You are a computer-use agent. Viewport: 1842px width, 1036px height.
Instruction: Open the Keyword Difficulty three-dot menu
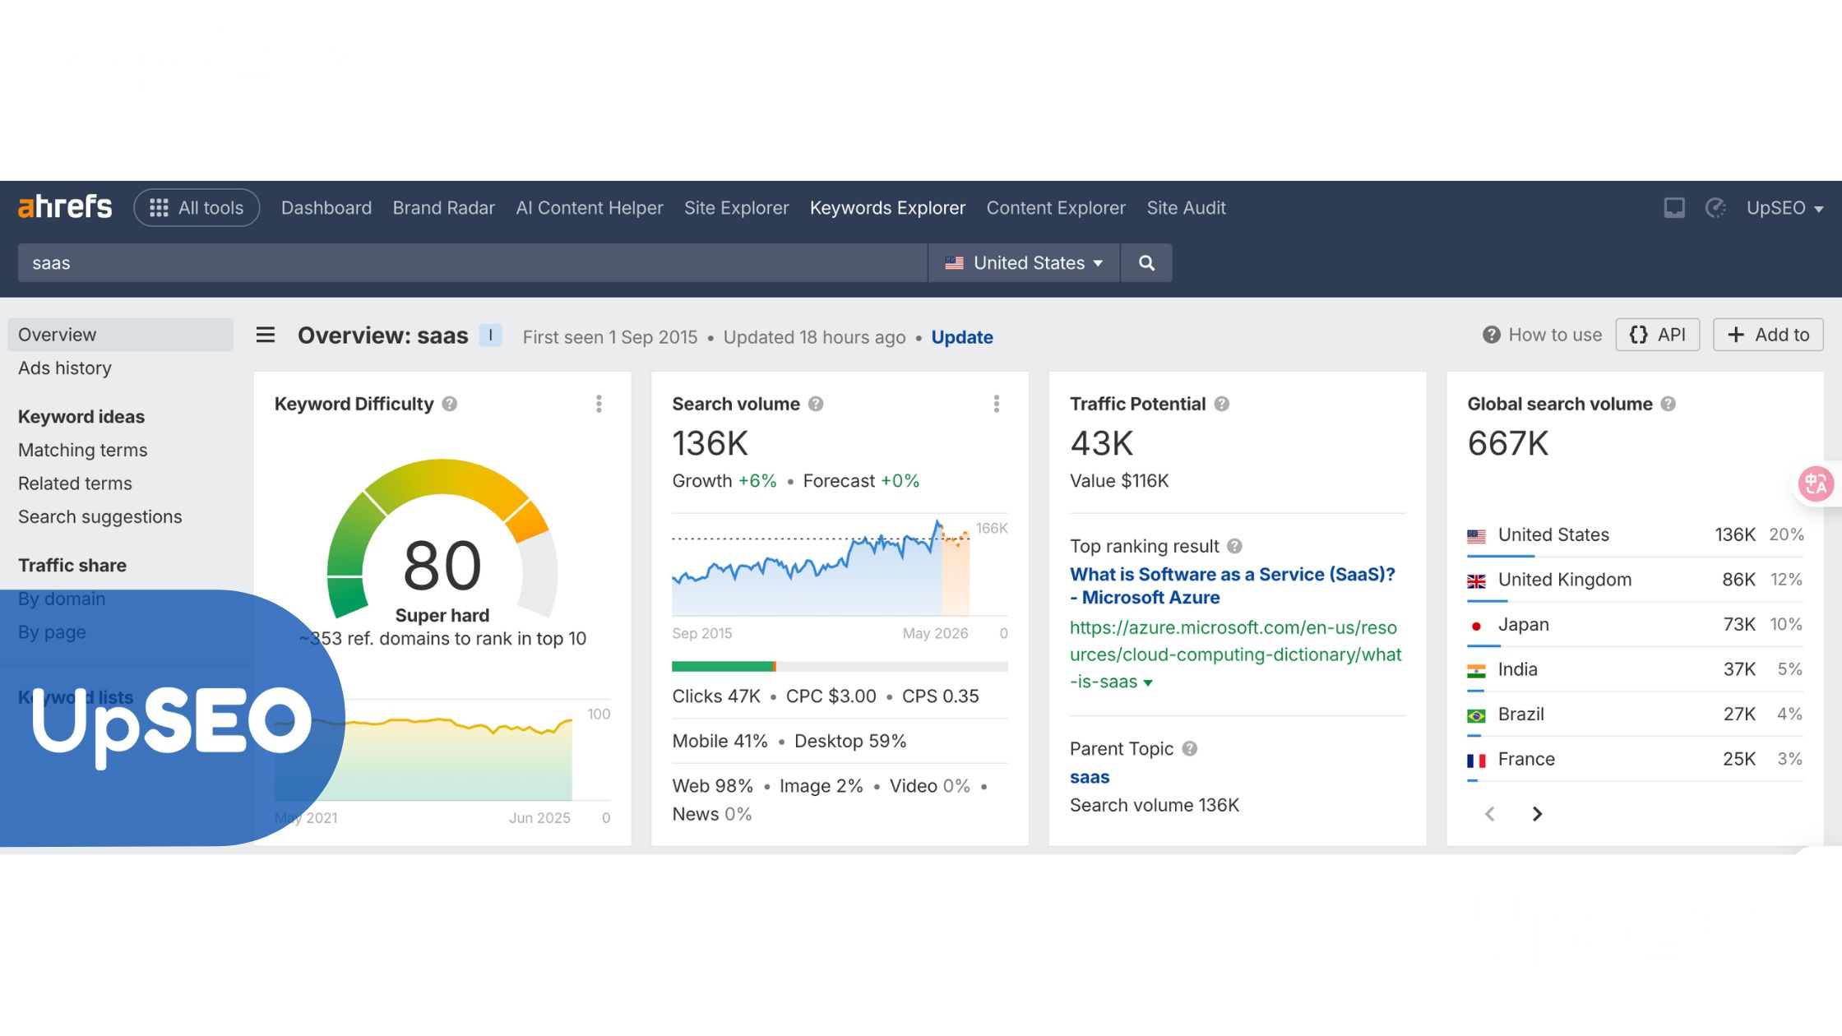pyautogui.click(x=599, y=404)
